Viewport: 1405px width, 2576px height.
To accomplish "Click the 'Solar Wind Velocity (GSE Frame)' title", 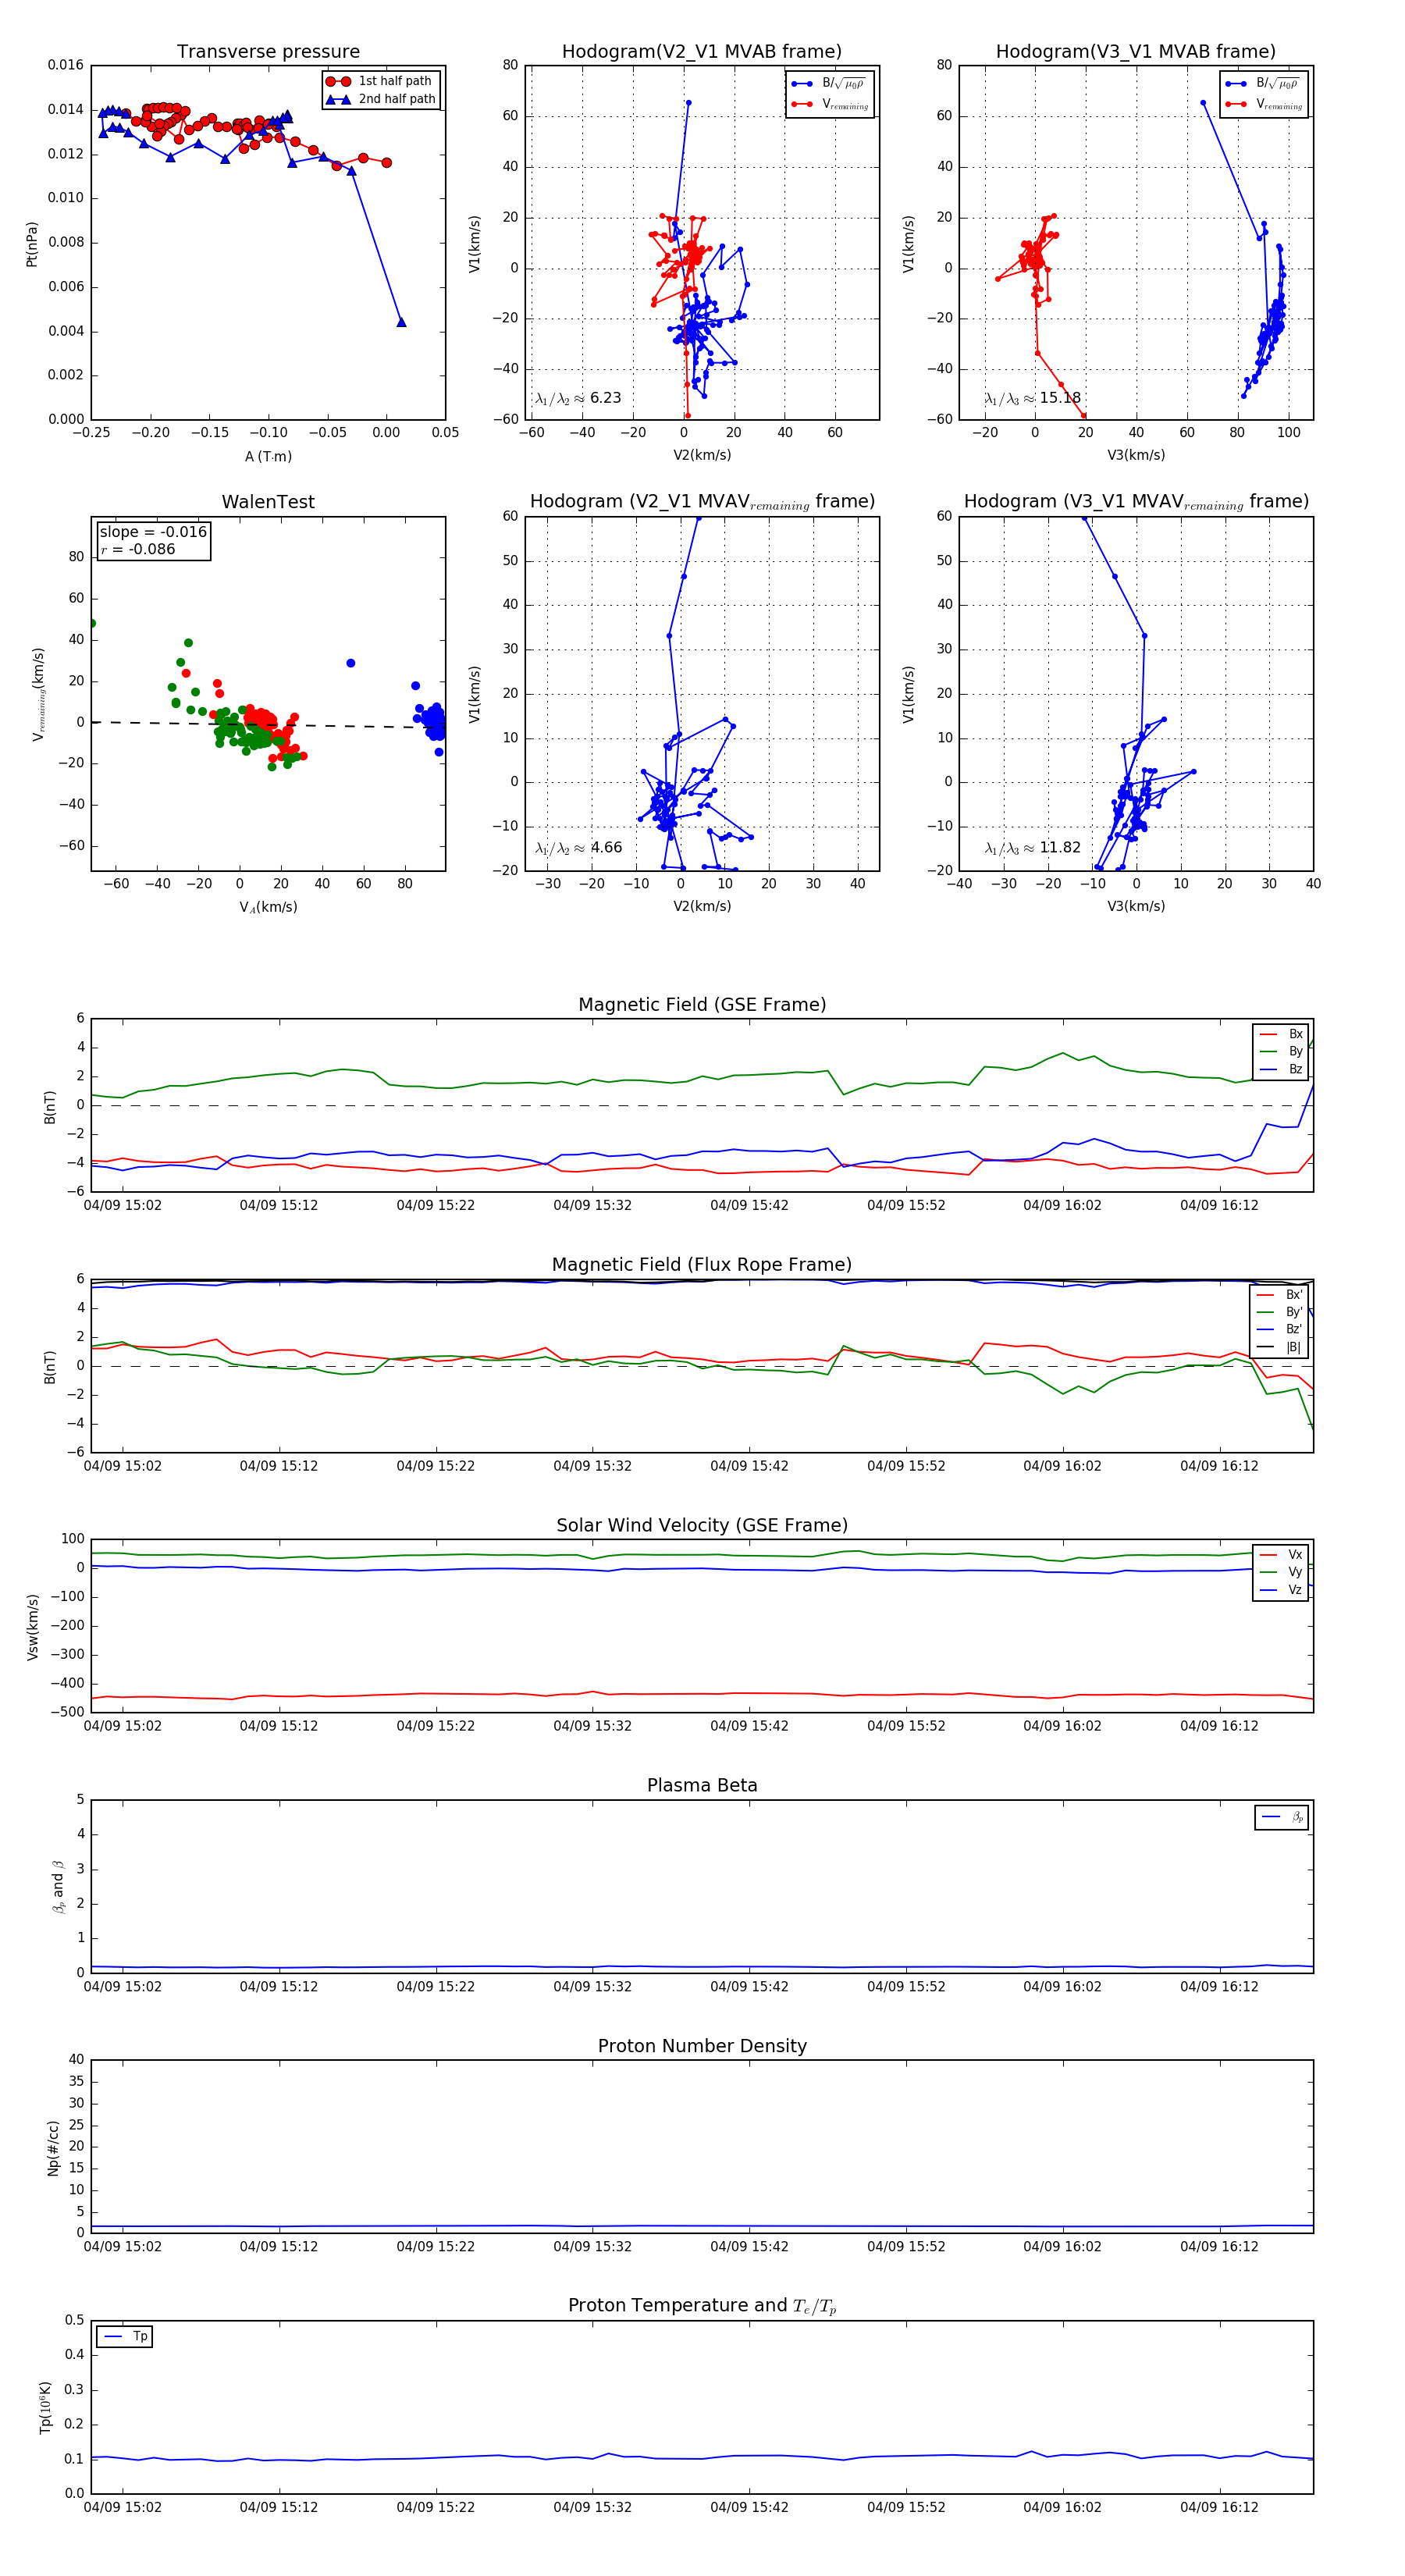I will click(x=702, y=1525).
